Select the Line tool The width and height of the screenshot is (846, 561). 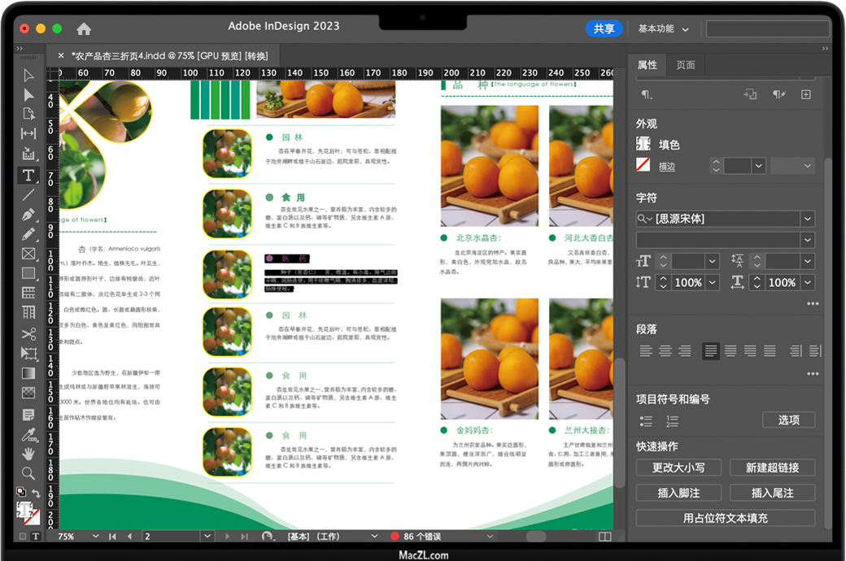point(28,195)
